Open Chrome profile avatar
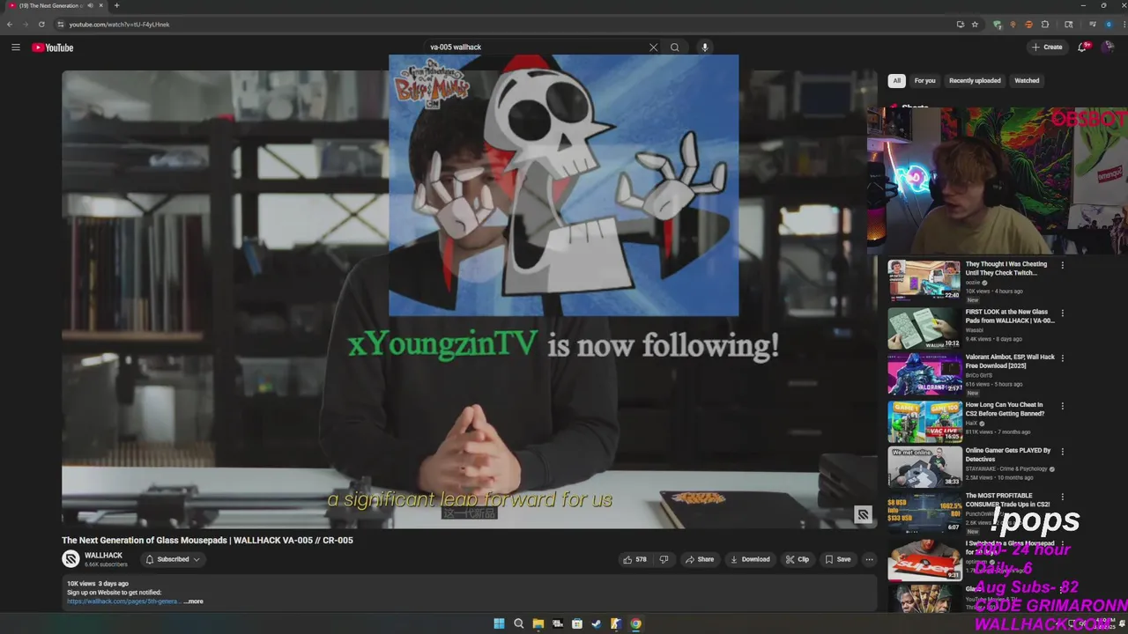The image size is (1128, 634). tap(1109, 25)
